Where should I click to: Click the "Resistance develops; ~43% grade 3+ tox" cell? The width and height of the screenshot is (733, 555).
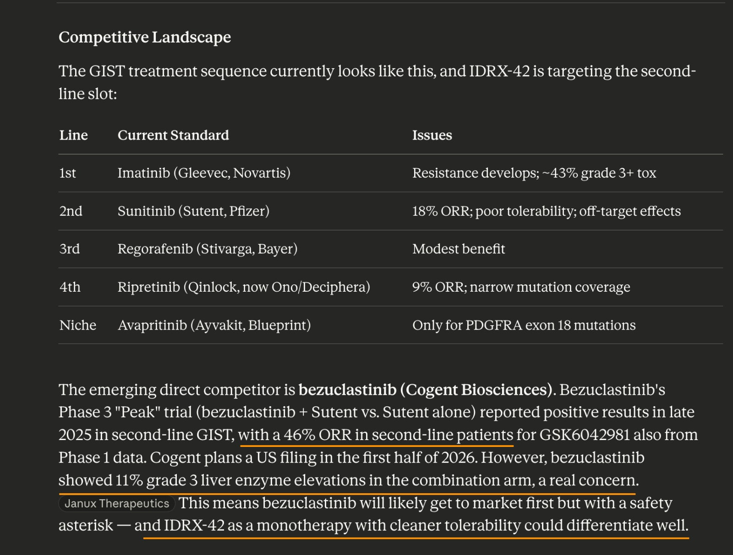point(534,173)
